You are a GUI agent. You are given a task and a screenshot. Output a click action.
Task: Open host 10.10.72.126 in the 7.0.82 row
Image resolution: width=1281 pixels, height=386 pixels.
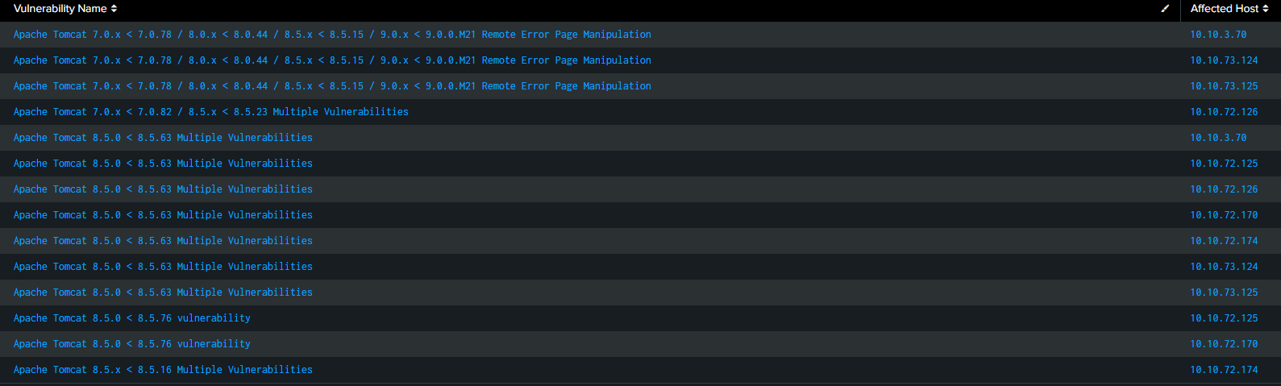click(x=1224, y=112)
